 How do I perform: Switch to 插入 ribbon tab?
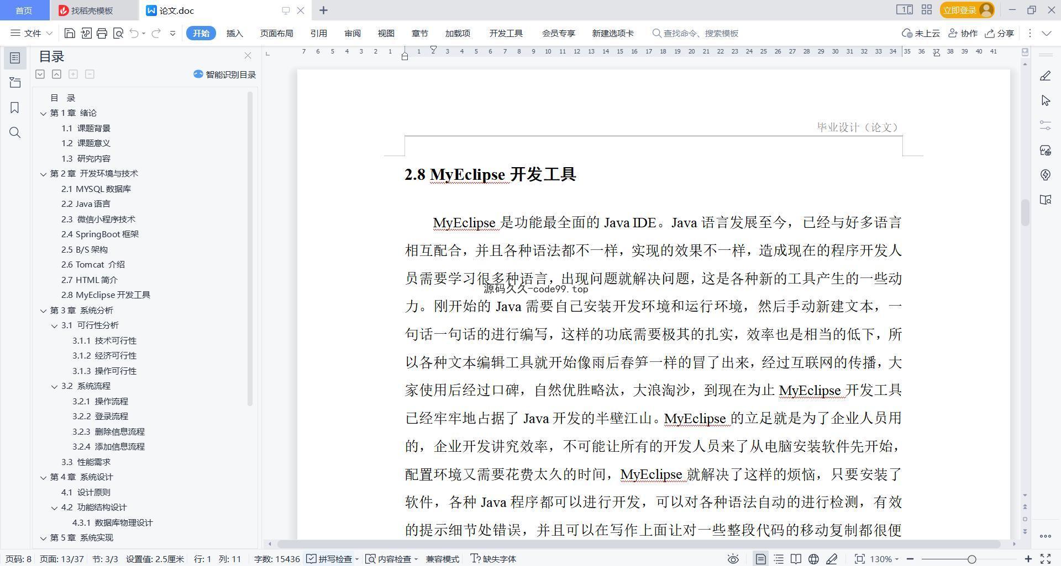pos(234,33)
